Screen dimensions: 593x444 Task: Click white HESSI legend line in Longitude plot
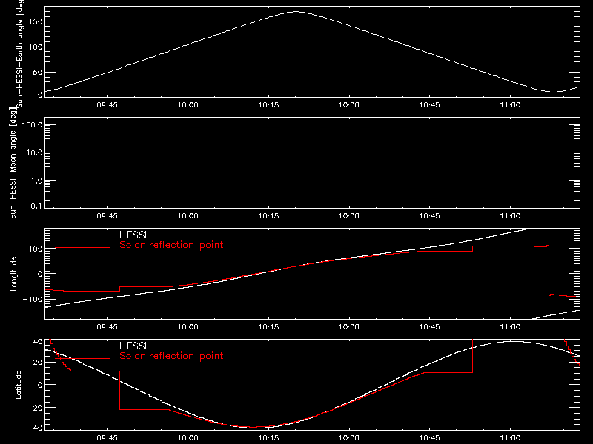(82, 238)
